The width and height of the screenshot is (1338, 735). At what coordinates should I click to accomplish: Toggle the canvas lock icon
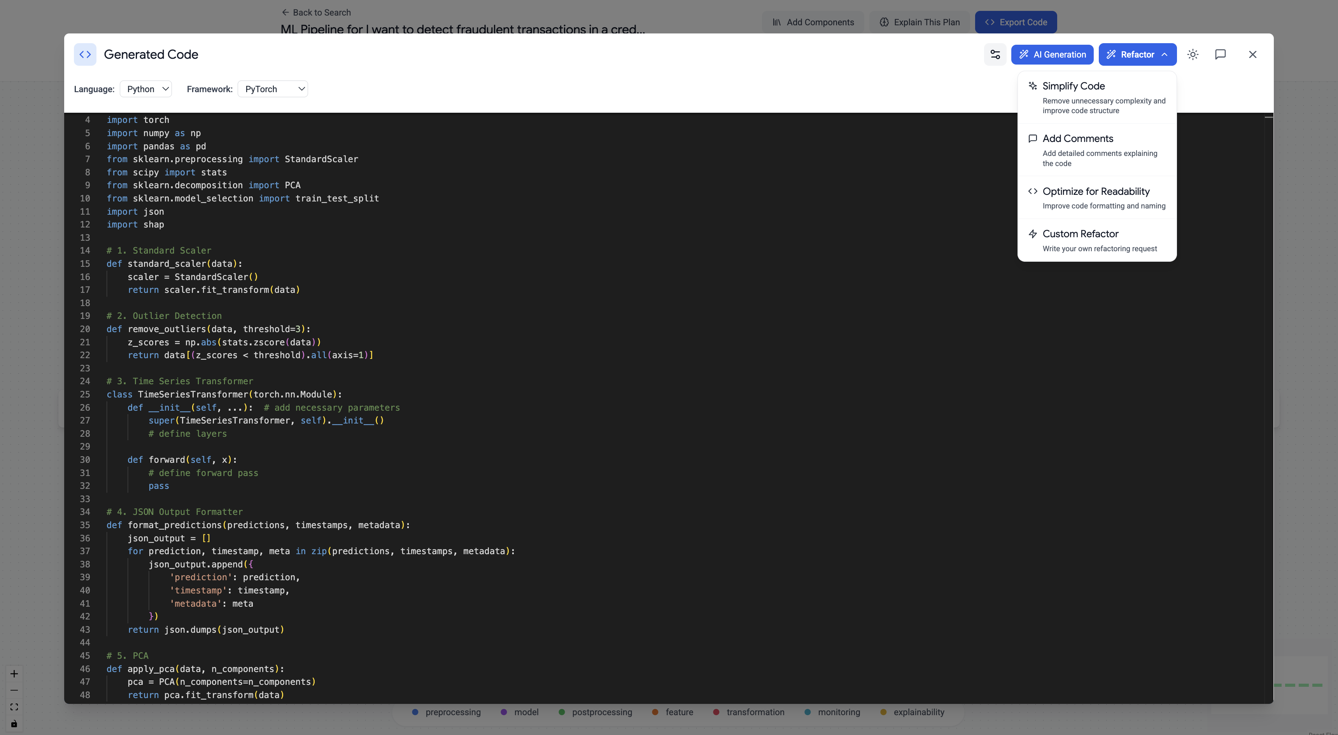(x=14, y=724)
